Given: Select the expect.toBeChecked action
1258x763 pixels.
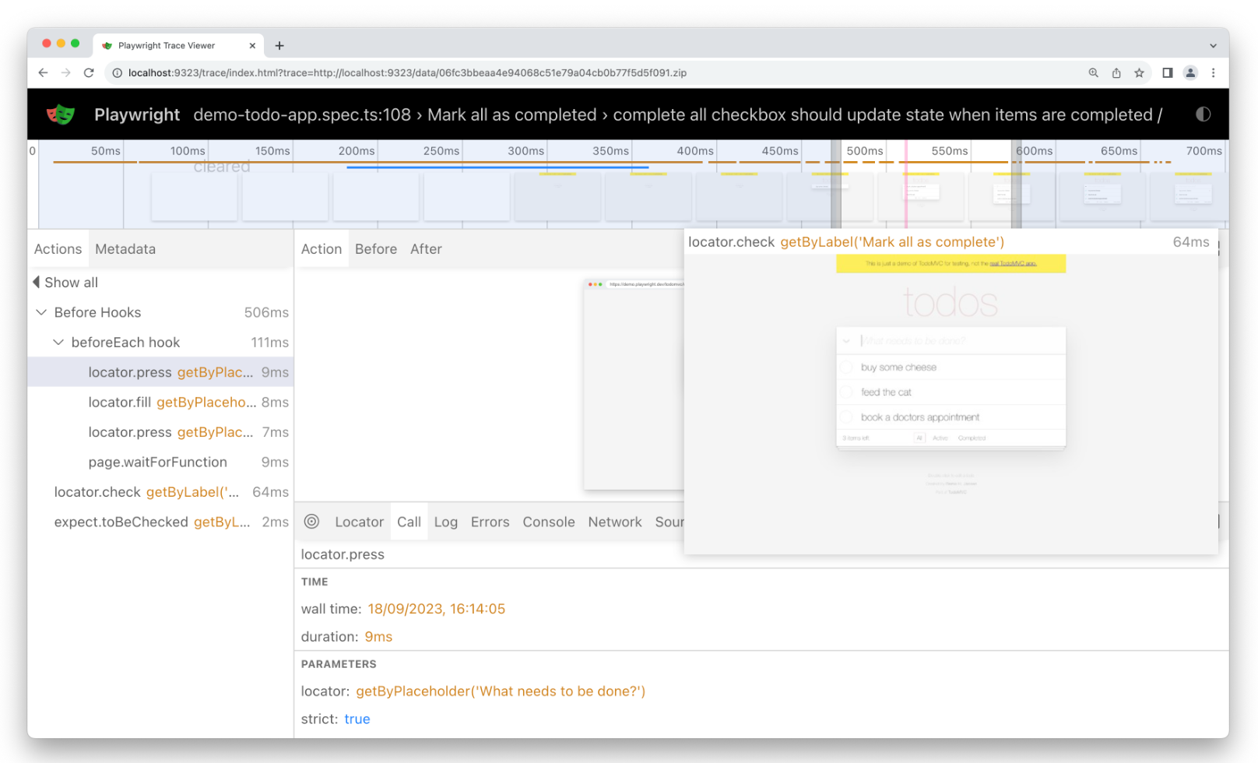Looking at the screenshot, I should click(x=160, y=522).
